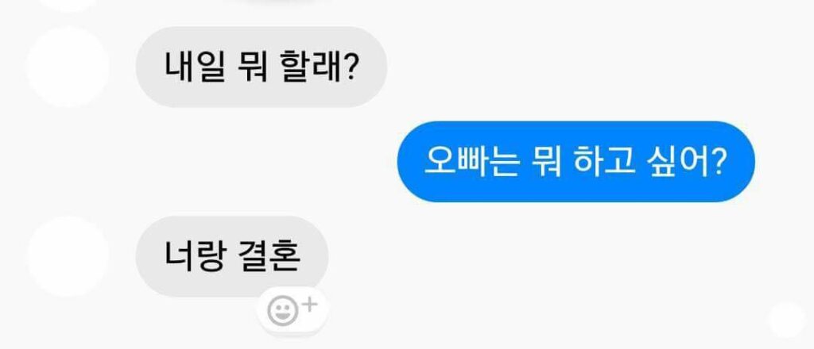Tap the plus sign beside the smiley
Screen dimensions: 814x349
coord(309,305)
